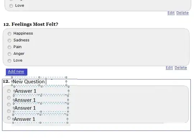Select the Happiness radio button
The width and height of the screenshot is (194, 139).
(9, 34)
